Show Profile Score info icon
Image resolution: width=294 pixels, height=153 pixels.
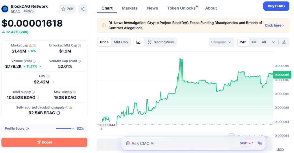(27, 128)
